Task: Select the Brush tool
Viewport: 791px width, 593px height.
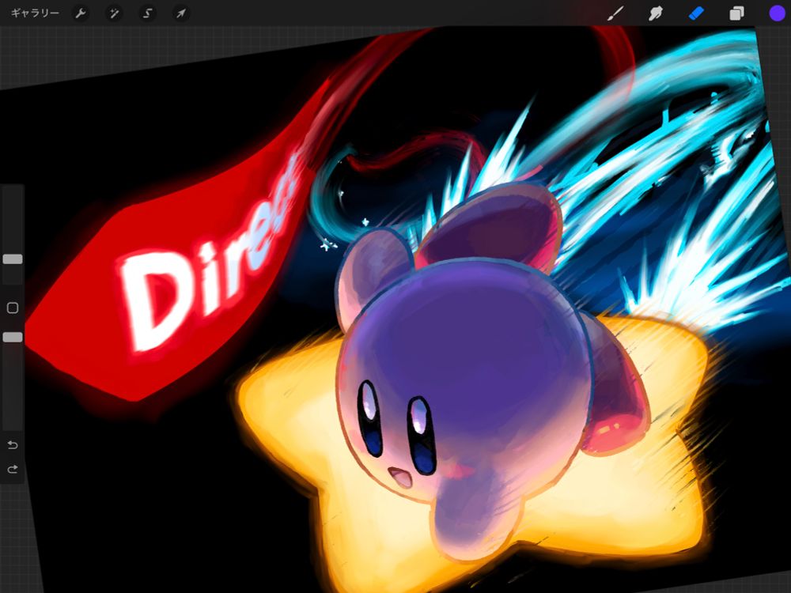Action: pyautogui.click(x=615, y=13)
